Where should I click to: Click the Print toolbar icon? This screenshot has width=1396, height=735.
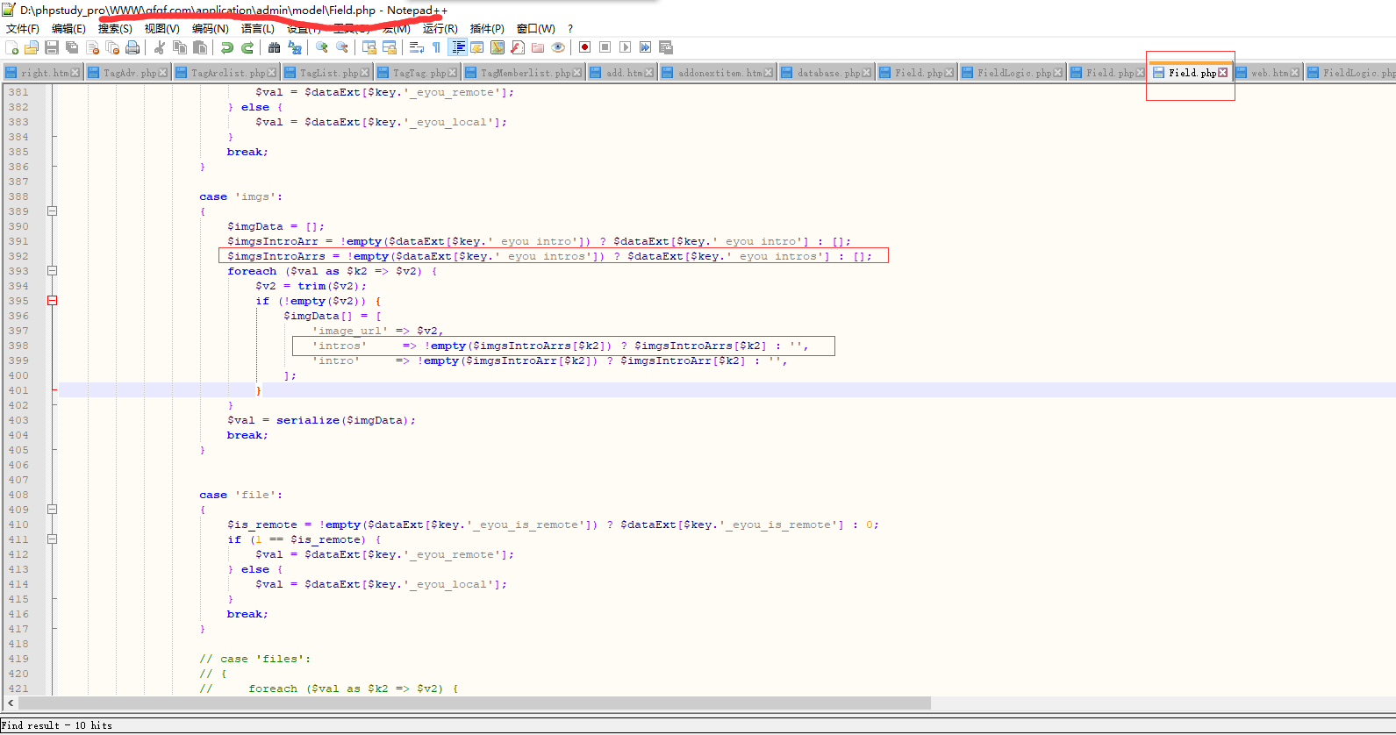(132, 47)
